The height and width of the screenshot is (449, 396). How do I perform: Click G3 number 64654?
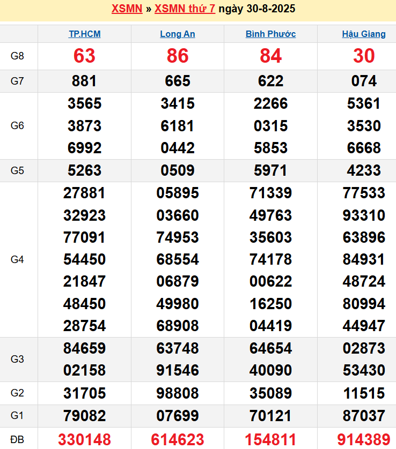(x=270, y=348)
